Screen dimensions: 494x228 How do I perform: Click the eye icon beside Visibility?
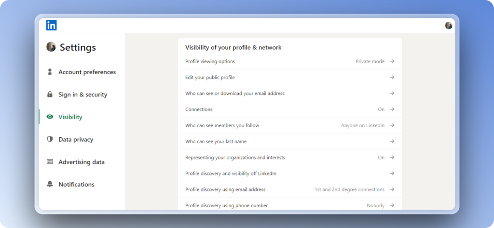[x=50, y=117]
